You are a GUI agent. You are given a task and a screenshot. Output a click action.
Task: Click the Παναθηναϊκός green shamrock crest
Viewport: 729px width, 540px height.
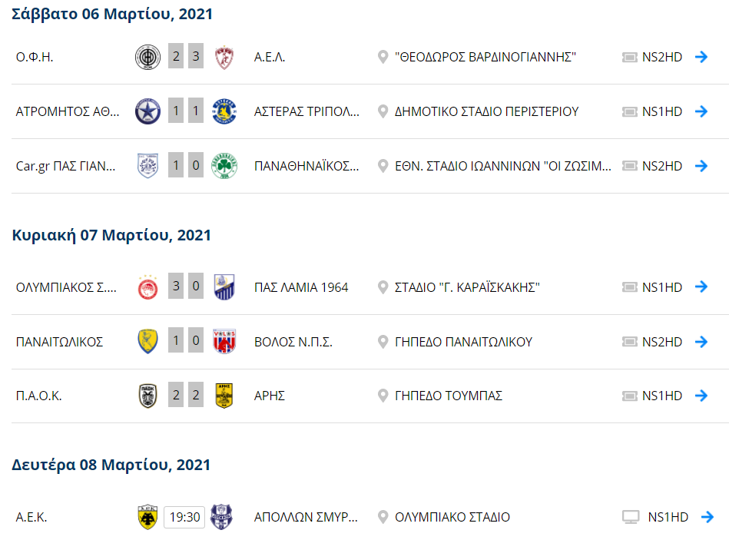(224, 166)
